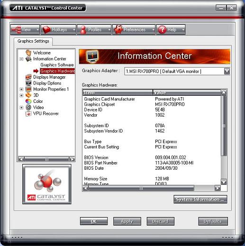Open VPU Recover item
The height and width of the screenshot is (246, 245).
(46, 113)
